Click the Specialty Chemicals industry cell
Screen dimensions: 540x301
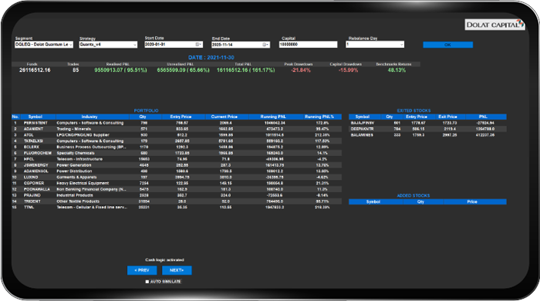pyautogui.click(x=76, y=153)
